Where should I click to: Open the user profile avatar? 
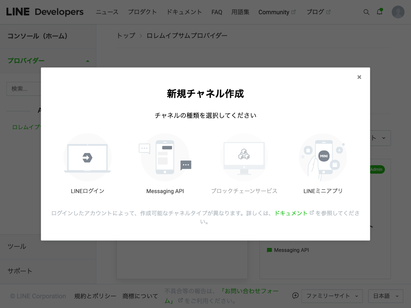coord(398,12)
